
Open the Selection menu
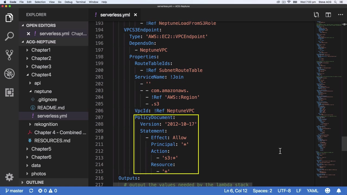click(40, 2)
